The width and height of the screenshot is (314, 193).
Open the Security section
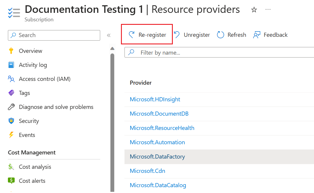[29, 121]
